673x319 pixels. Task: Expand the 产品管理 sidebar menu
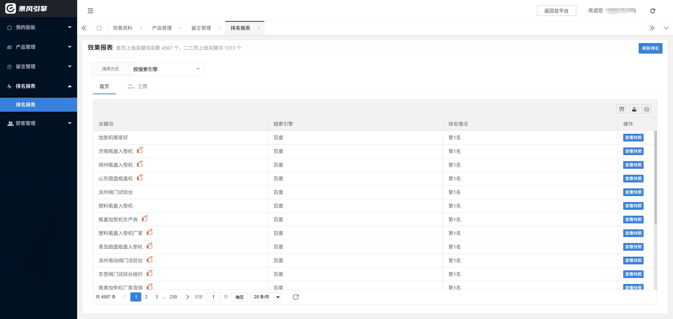pos(39,47)
